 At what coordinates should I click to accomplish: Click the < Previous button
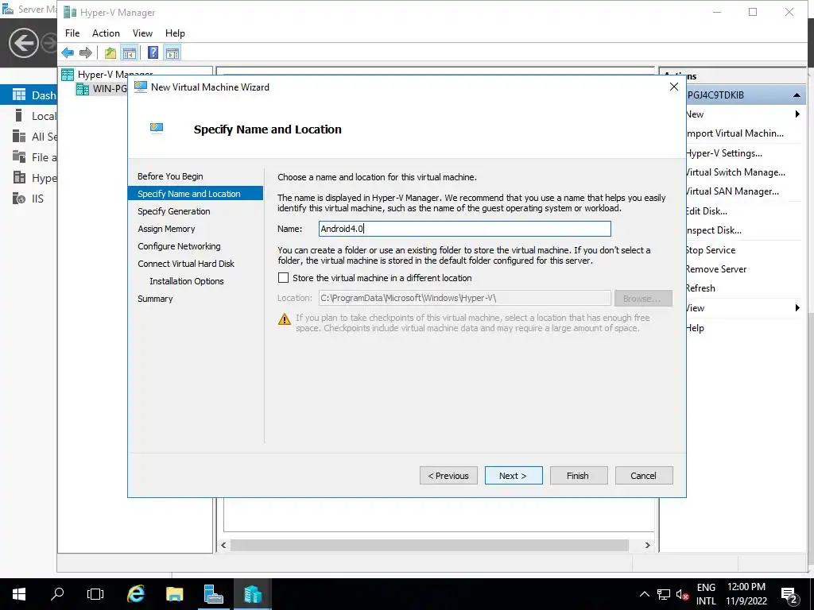[x=448, y=476]
